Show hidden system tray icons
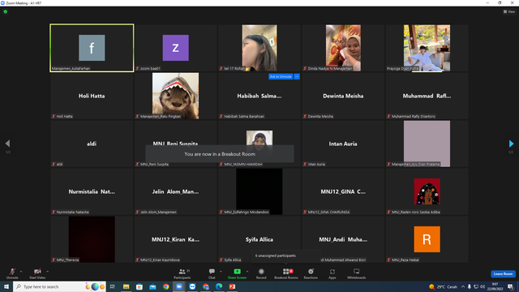Screen dimensions: 519x292 click(463, 286)
